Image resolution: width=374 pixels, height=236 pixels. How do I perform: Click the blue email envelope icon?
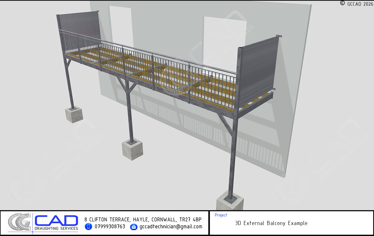(x=134, y=227)
